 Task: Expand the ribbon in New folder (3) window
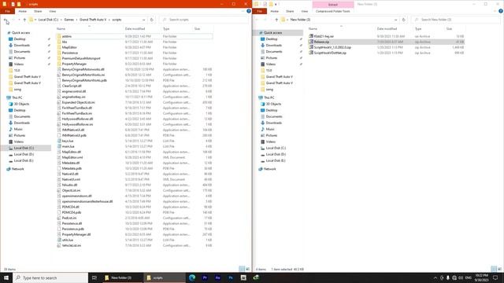click(495, 11)
